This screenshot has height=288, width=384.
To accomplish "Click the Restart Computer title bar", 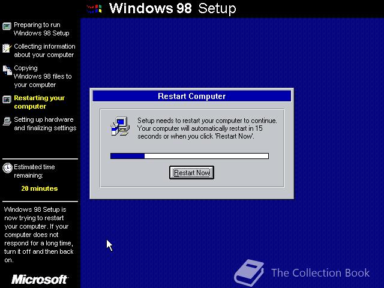I will 192,96.
